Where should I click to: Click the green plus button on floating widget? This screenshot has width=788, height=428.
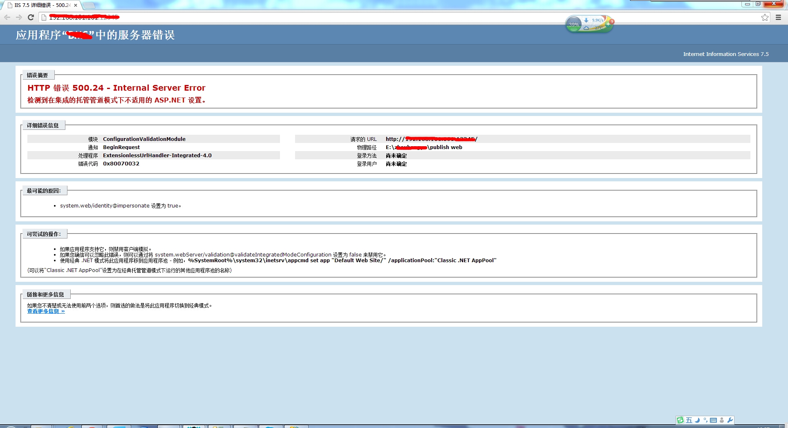point(608,25)
